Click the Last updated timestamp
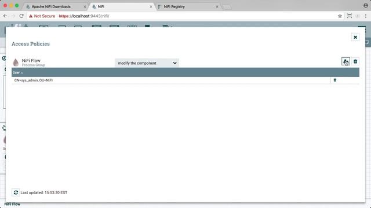This screenshot has height=208, width=371. coord(44,192)
